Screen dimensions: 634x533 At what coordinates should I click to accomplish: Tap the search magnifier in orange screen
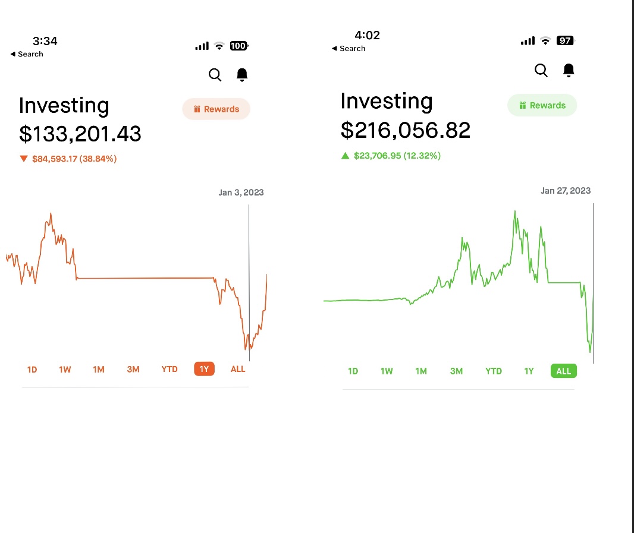tap(215, 75)
